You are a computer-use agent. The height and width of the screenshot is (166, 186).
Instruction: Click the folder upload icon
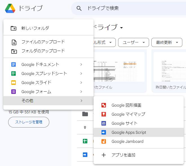click(14, 51)
